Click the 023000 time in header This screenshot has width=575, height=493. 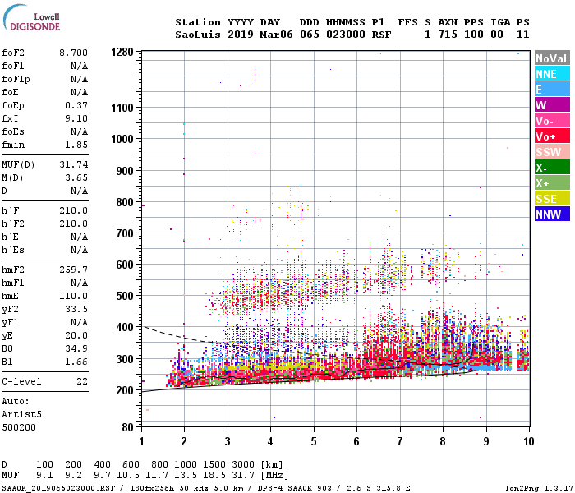346,35
